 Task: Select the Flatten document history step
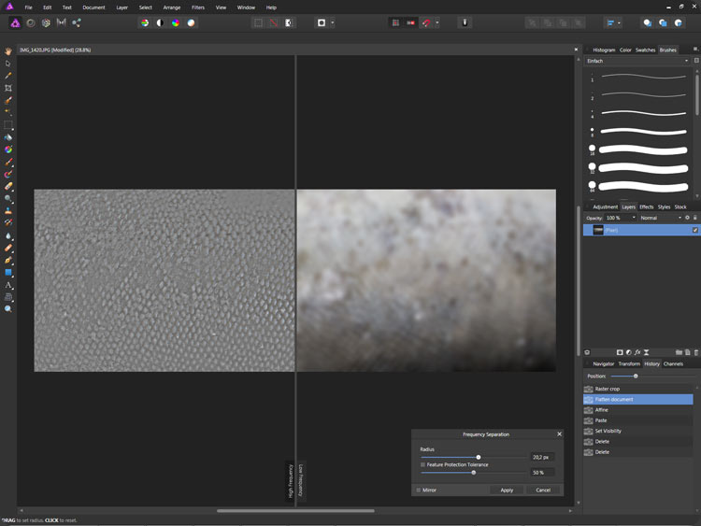[638, 400]
